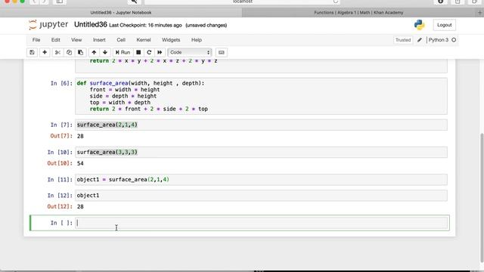Click the Trusted notebook indicator
484x272 pixels.
pyautogui.click(x=403, y=40)
